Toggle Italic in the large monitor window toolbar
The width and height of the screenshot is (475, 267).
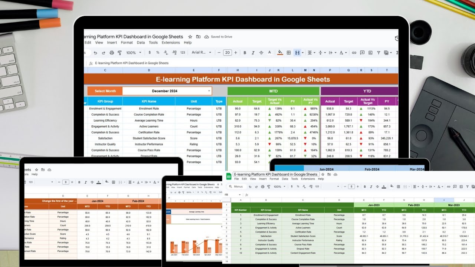(x=253, y=53)
